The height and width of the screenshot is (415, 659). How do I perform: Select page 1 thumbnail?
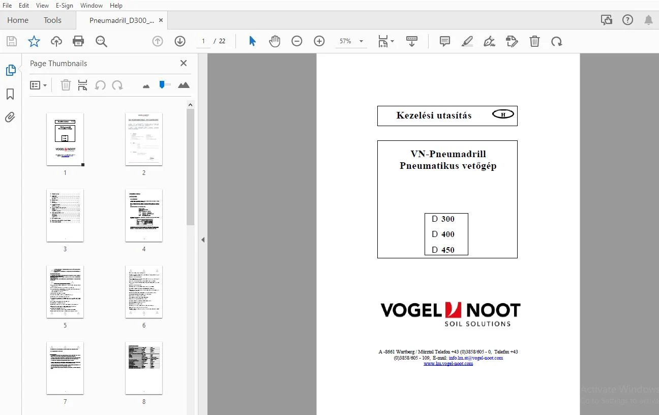click(65, 139)
